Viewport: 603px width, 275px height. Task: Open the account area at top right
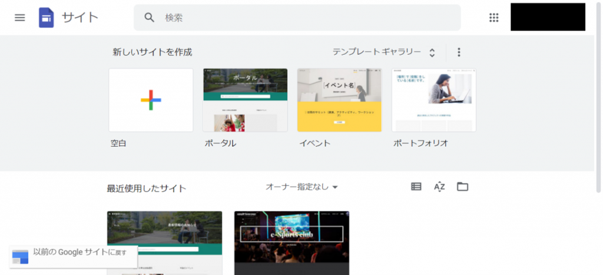pos(548,17)
